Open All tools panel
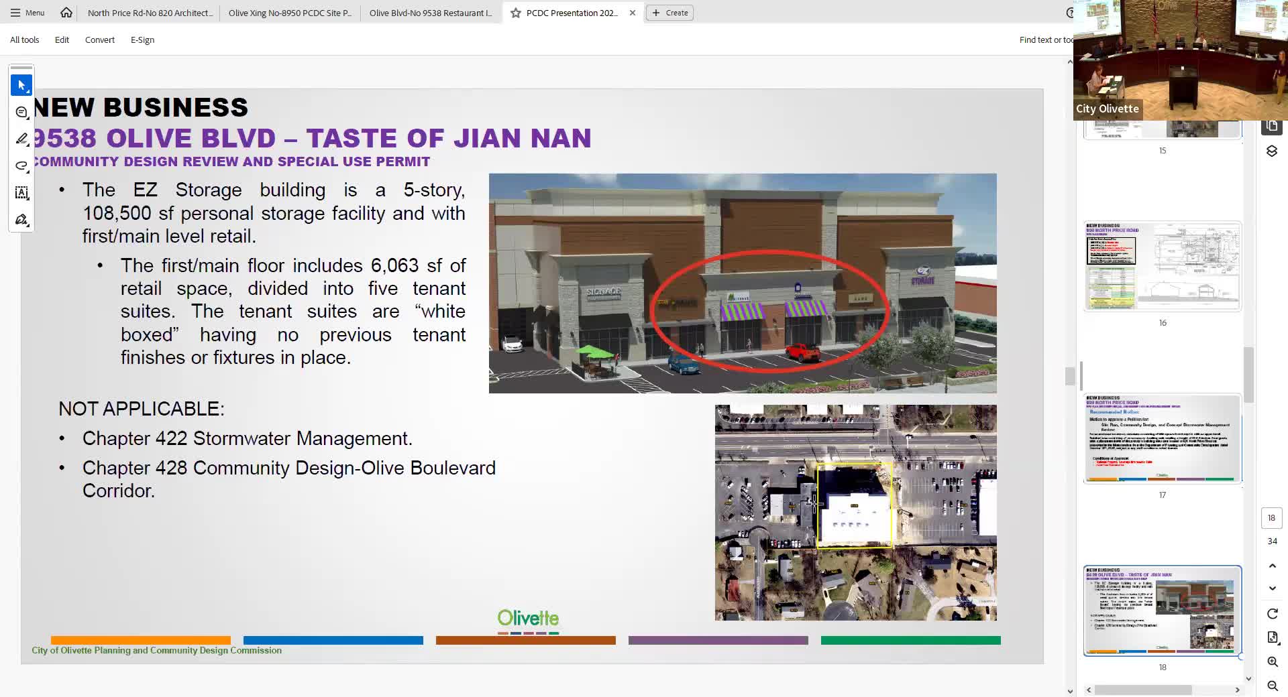 [x=24, y=40]
